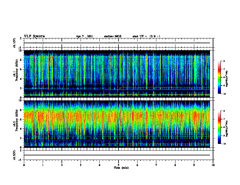Click the "6" kHz tick on ch.2 frequency axis
The height and width of the screenshot is (185, 240).
pos(22,119)
